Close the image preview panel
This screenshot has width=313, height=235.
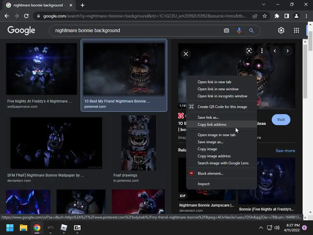tap(186, 54)
